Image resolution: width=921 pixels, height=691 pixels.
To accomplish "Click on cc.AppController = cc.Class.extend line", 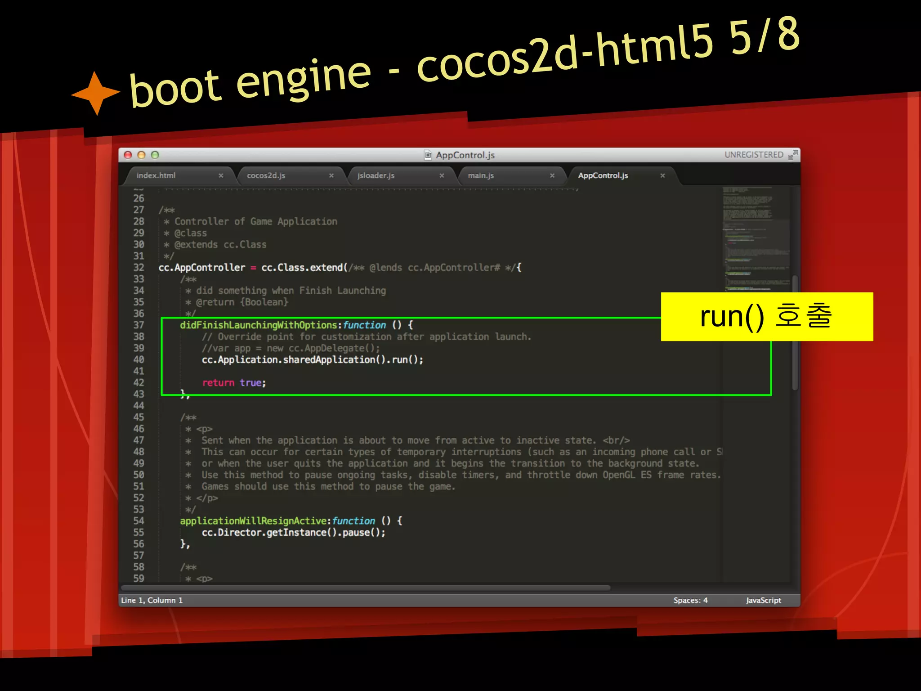I will point(340,268).
